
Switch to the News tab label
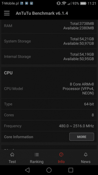click(86, 162)
